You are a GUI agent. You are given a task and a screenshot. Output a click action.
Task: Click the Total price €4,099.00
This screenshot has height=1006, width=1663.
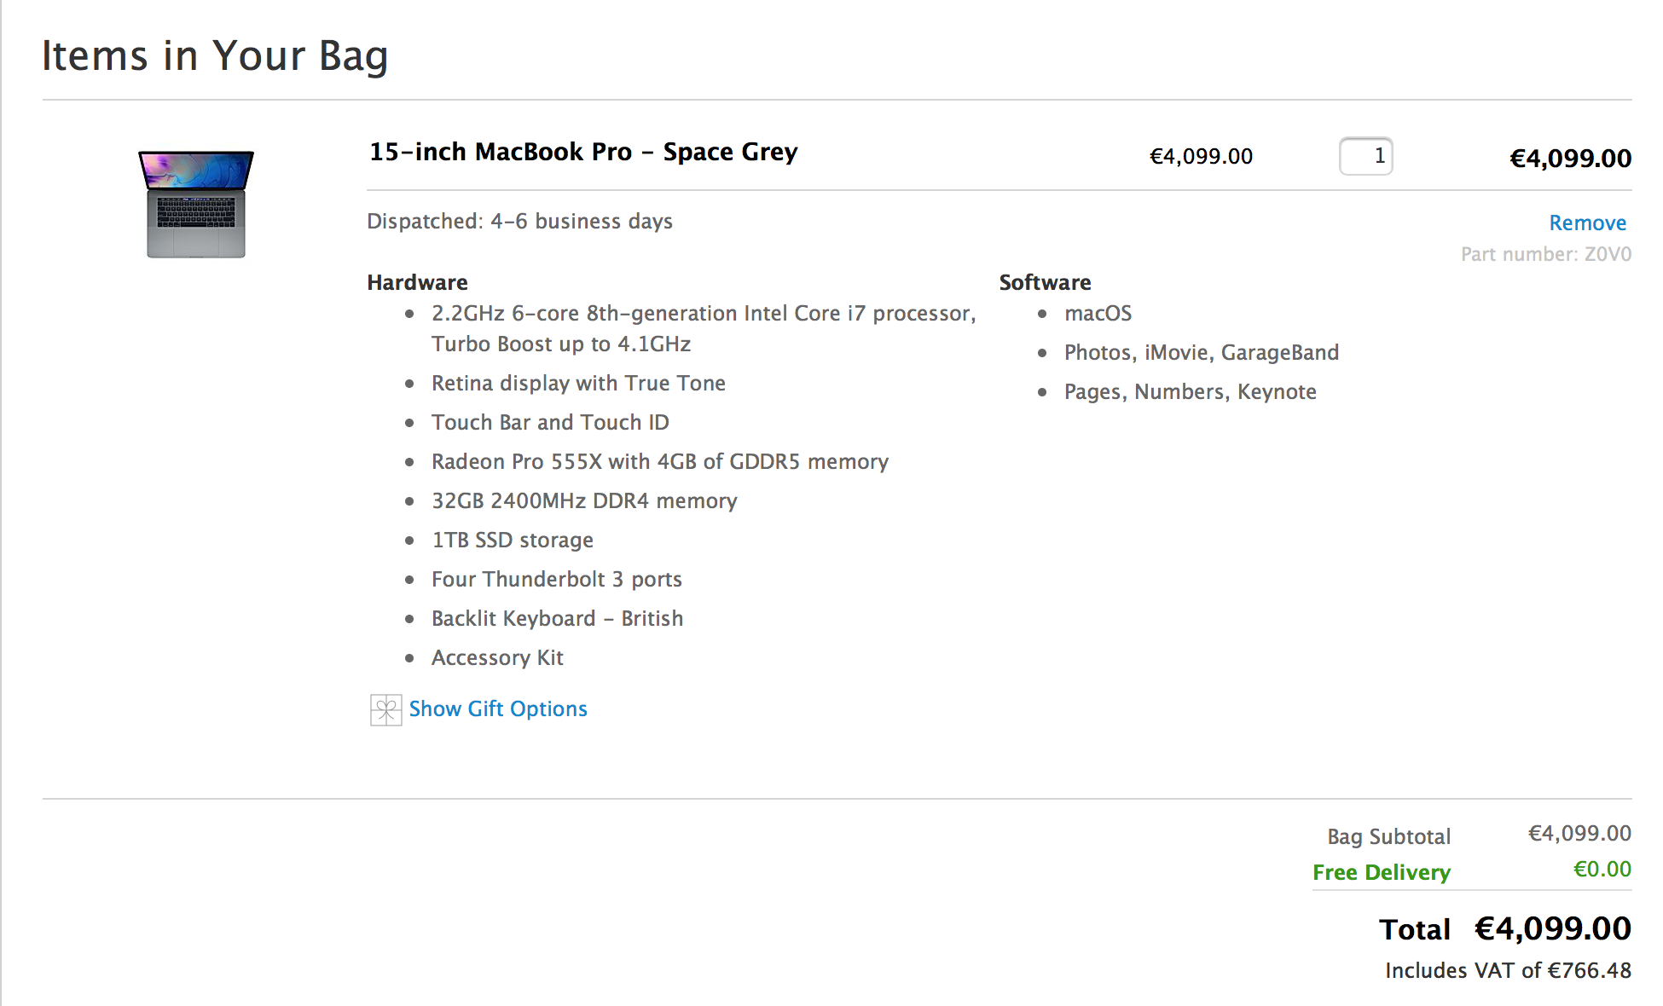pos(1553,928)
